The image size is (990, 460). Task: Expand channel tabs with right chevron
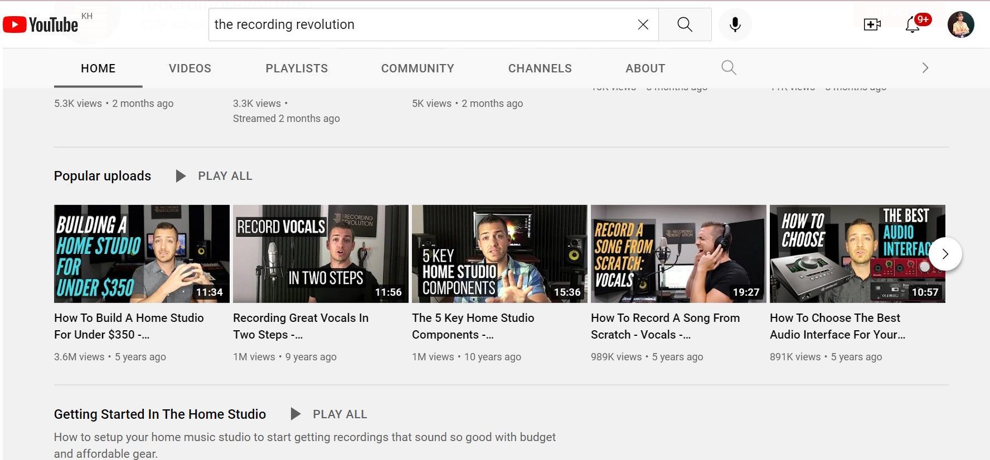click(x=925, y=68)
